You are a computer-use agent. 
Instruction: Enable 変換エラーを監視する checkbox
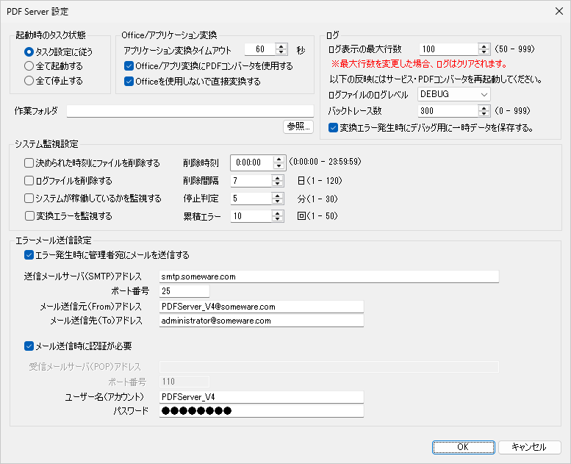point(29,216)
